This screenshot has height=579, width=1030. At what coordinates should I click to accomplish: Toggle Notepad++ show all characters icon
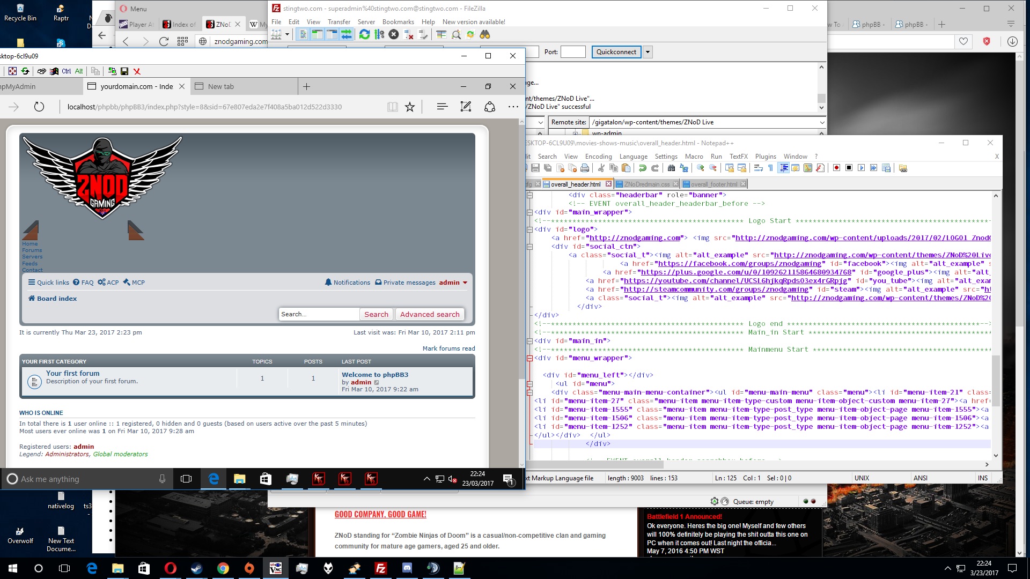(x=770, y=168)
